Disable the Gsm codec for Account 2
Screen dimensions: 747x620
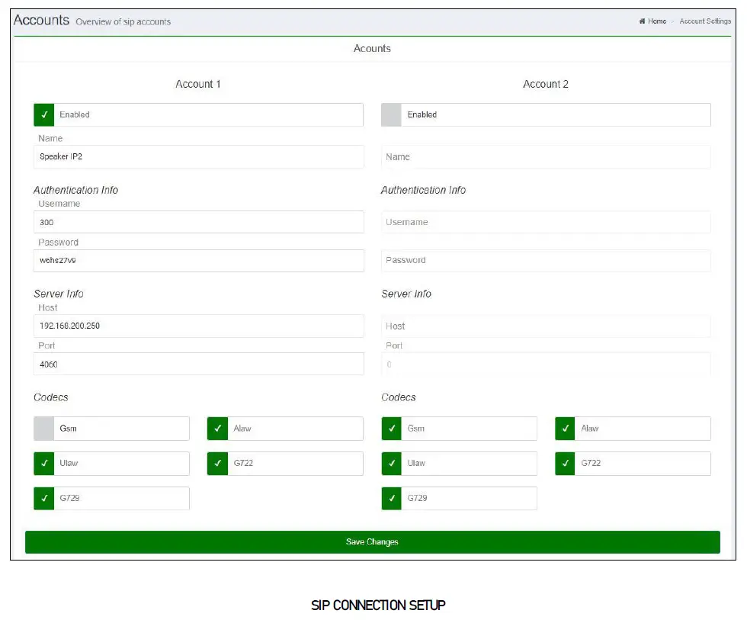[x=391, y=428]
